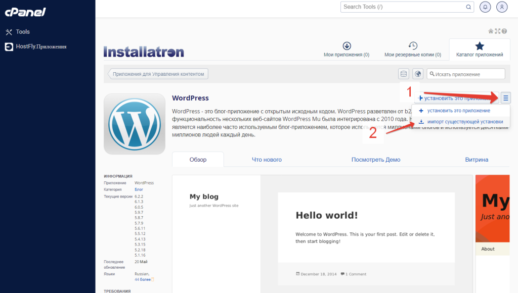Go back to Приложения для Управления контентом
Viewport: 518px width, 293px height.
coord(158,74)
